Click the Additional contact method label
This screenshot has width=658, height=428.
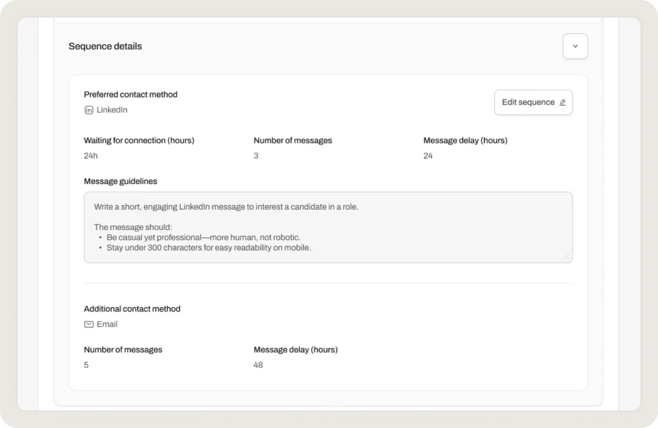[132, 309]
